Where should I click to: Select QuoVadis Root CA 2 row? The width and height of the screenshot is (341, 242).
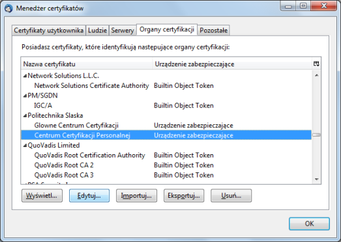(166, 165)
